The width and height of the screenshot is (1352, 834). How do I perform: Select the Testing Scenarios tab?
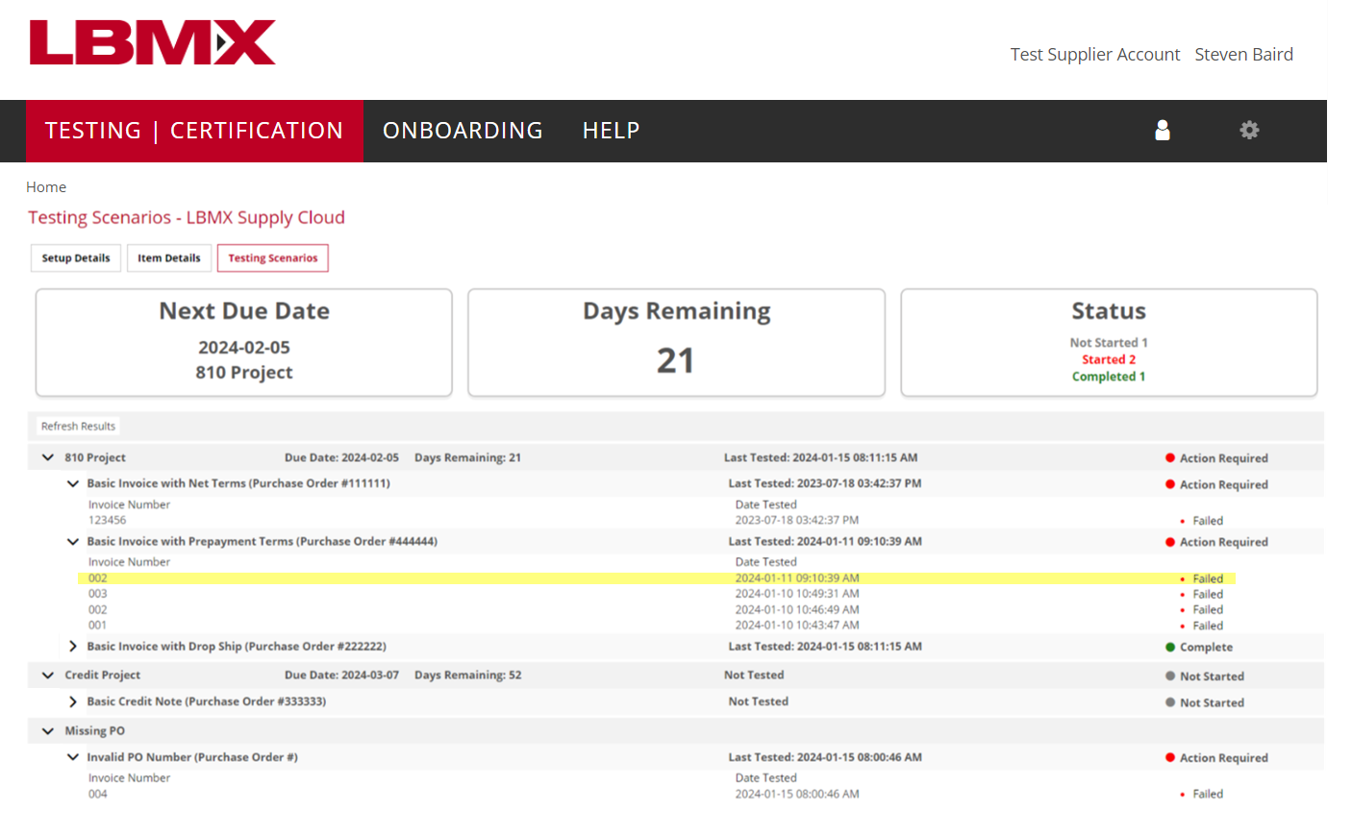pos(273,258)
